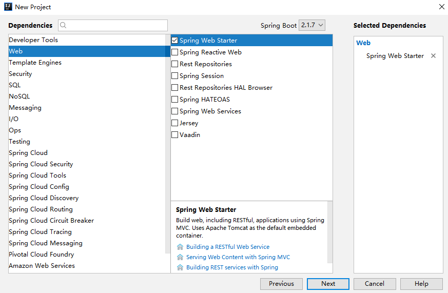Select the Security category in the list
The width and height of the screenshot is (448, 293).
[x=21, y=74]
